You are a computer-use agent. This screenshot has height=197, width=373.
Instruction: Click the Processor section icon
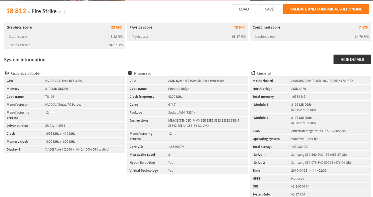coord(130,73)
